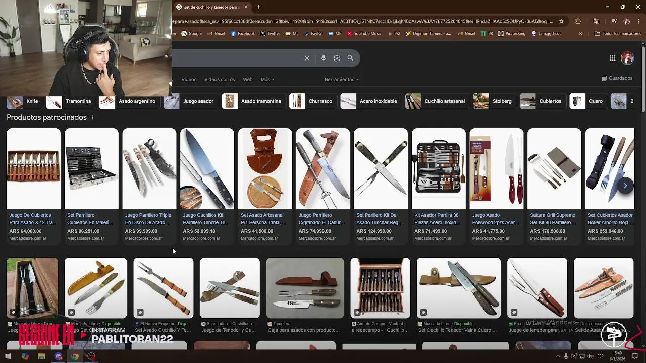Open the PayPal bookmark
646x363 pixels.
[313, 34]
